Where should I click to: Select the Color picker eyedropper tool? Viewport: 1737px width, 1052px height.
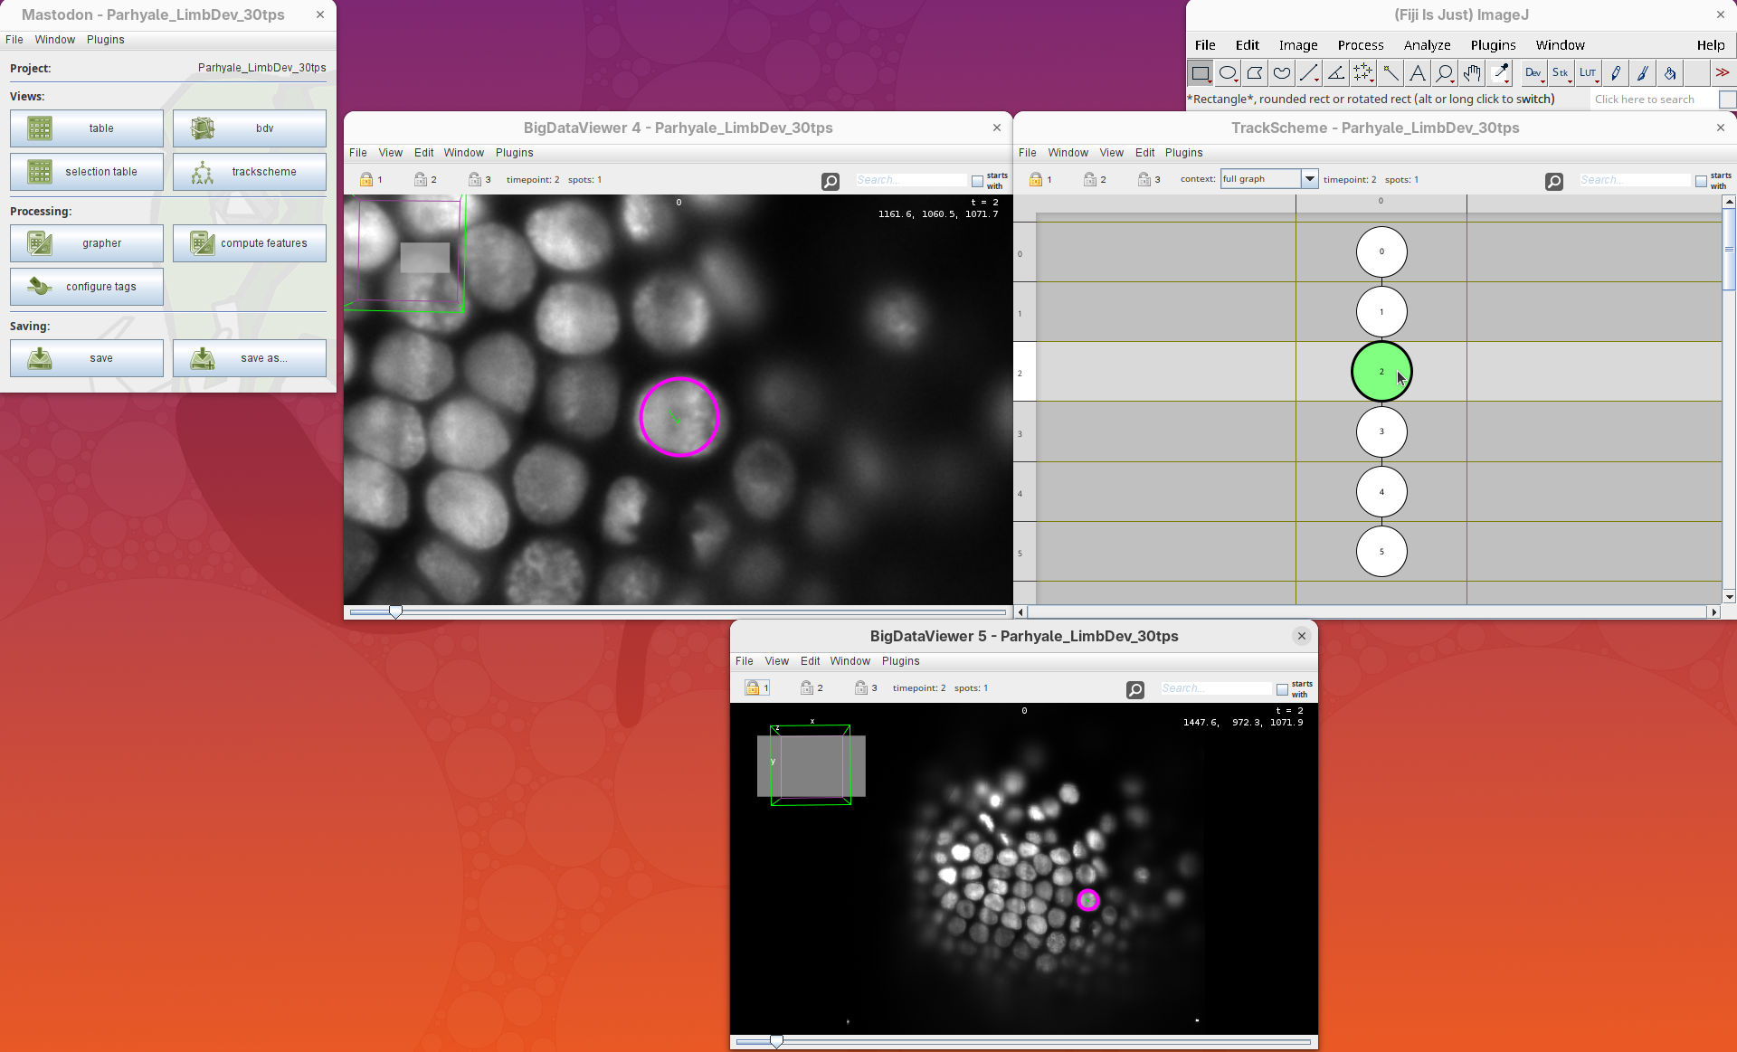point(1500,73)
